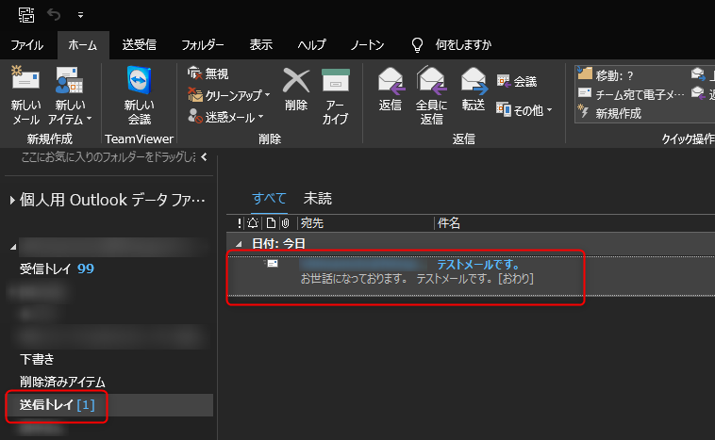Image resolution: width=715 pixels, height=440 pixels.
Task: Click the More (その他) reply icon
Action: [x=504, y=110]
